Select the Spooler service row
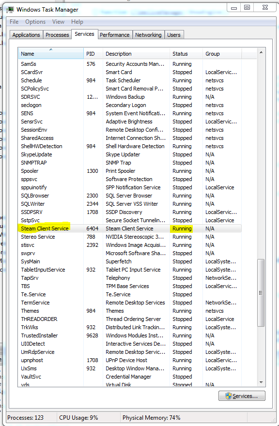This screenshot has height=426, width=279. coord(130,171)
